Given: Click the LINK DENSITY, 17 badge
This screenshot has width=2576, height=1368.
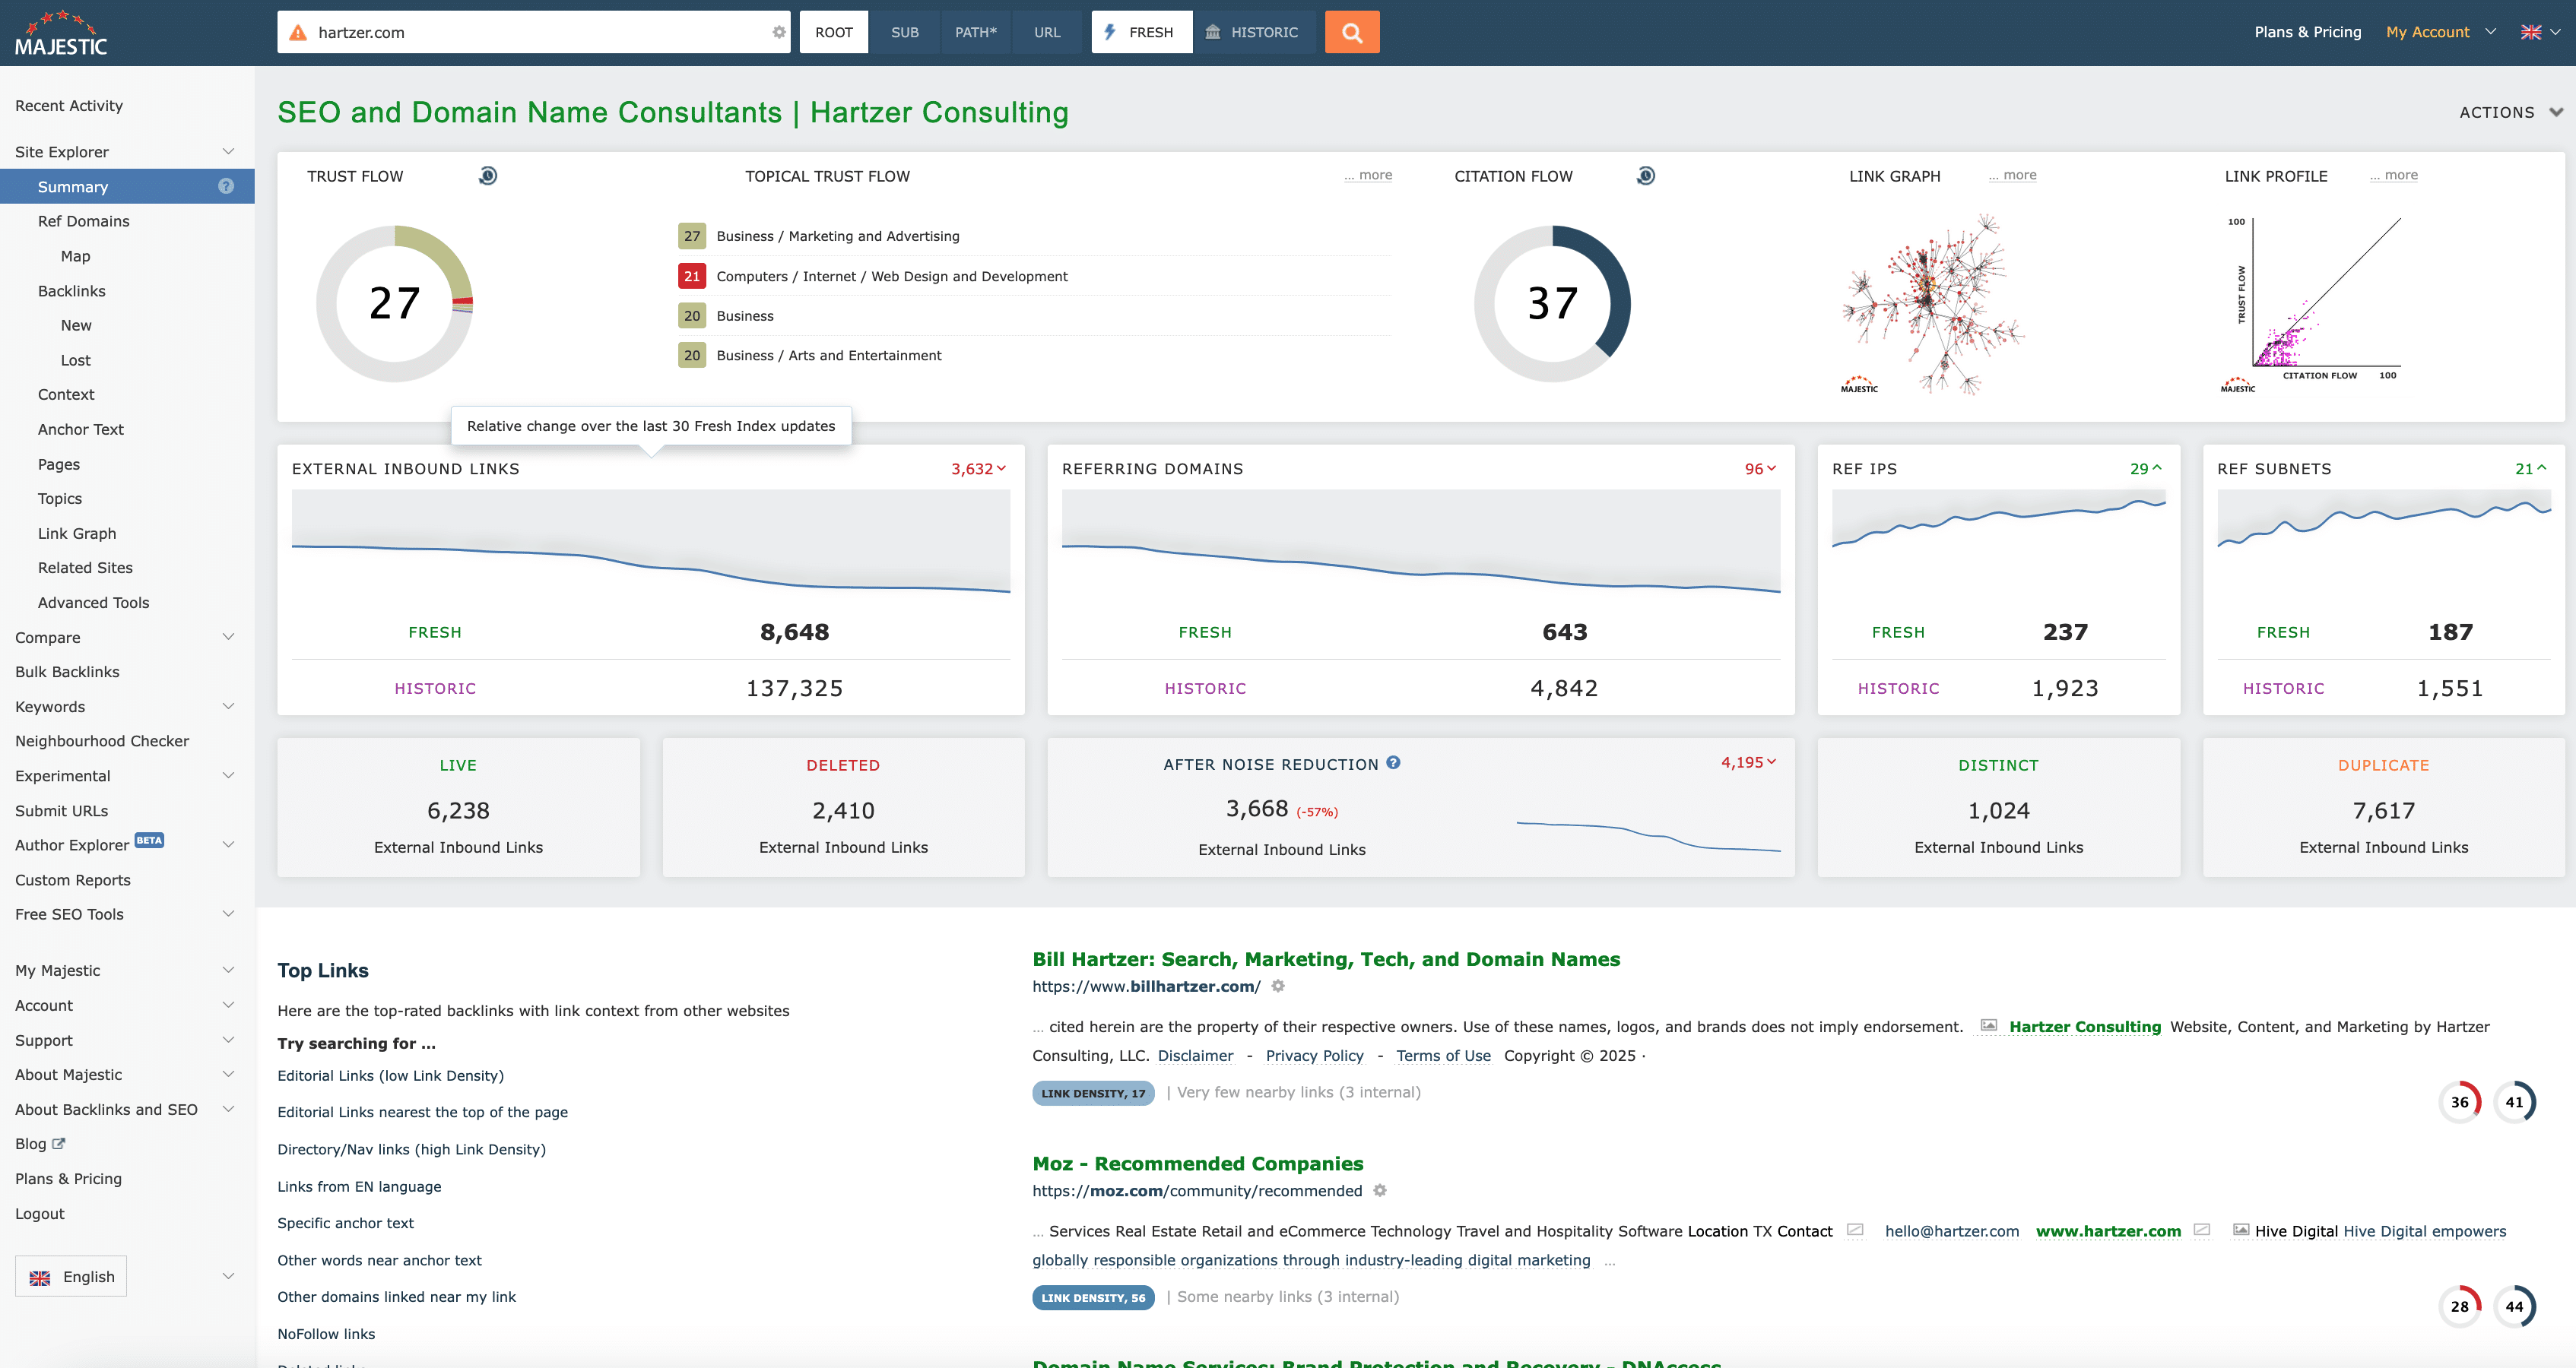Looking at the screenshot, I should point(1093,1093).
